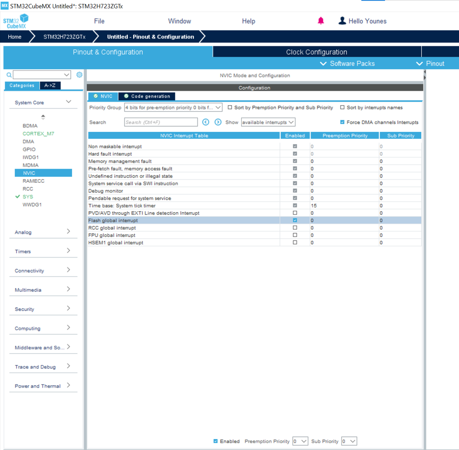Select IWDG1 in System Core
Image resolution: width=459 pixels, height=450 pixels.
[31, 157]
